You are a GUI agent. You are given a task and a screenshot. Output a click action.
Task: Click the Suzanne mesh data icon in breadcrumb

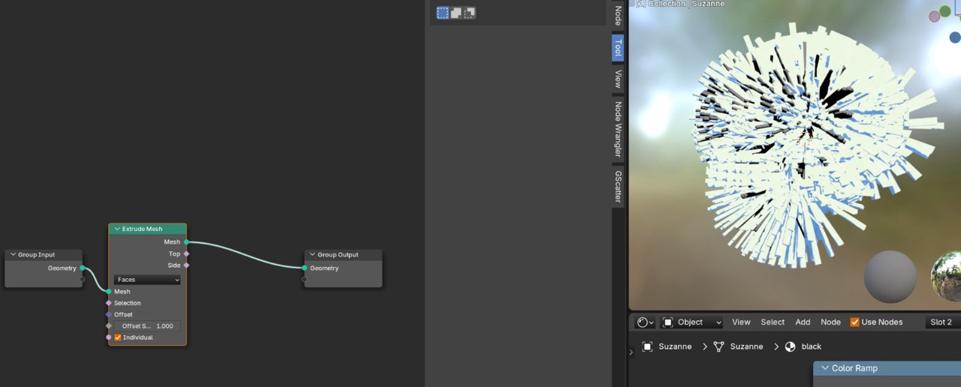click(718, 346)
